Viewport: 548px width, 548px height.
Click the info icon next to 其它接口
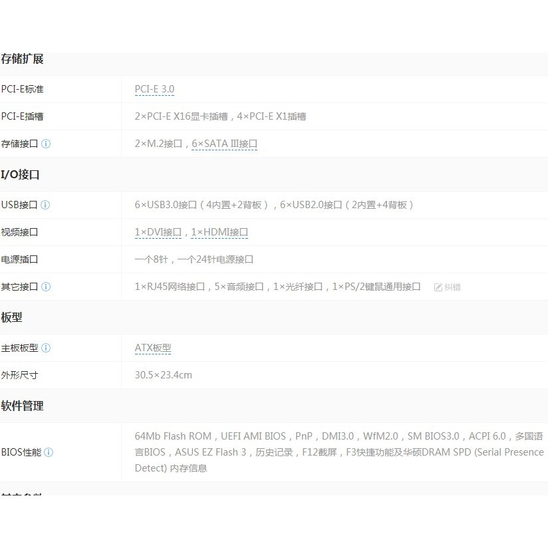[46, 287]
